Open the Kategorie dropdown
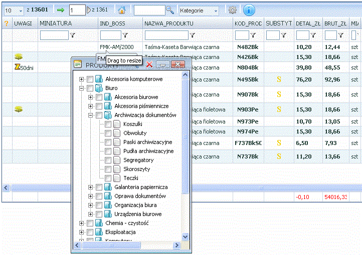 199,10
